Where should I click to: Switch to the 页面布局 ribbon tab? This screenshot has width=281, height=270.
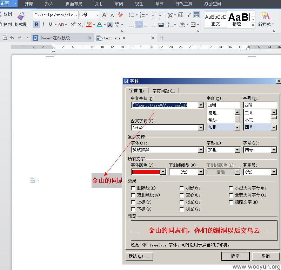pos(74,4)
